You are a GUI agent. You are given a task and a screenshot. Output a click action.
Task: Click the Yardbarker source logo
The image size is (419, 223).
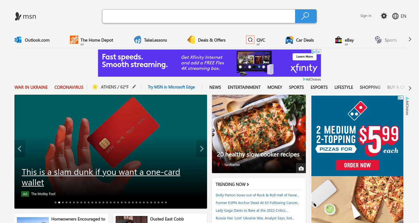218,164
